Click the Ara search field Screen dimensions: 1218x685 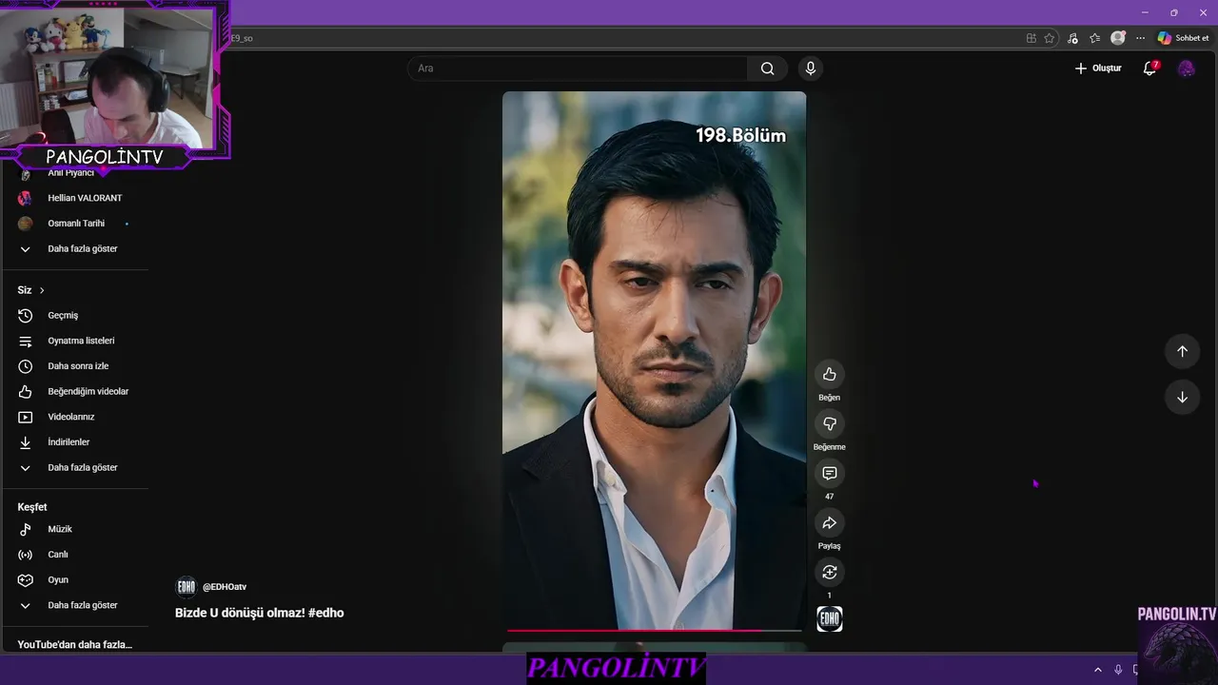pyautogui.click(x=578, y=68)
